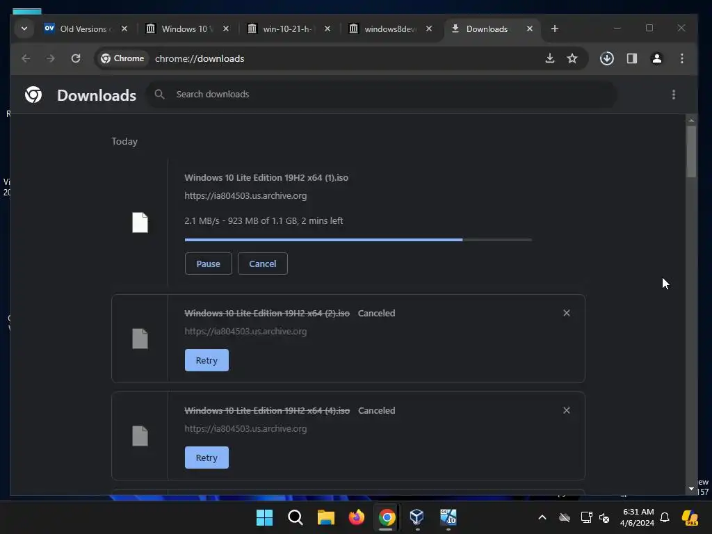
Task: Open the source link of (2).iso download
Action: coord(245,332)
